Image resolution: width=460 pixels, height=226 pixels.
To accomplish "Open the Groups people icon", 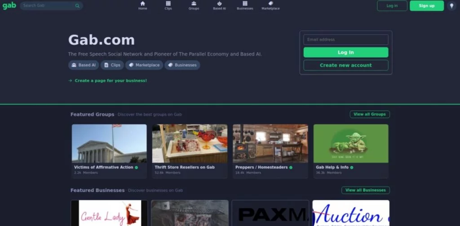I will click(x=194, y=4).
